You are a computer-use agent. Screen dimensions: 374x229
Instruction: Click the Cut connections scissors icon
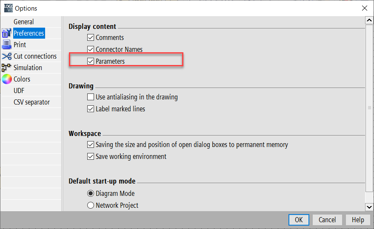(x=6, y=56)
